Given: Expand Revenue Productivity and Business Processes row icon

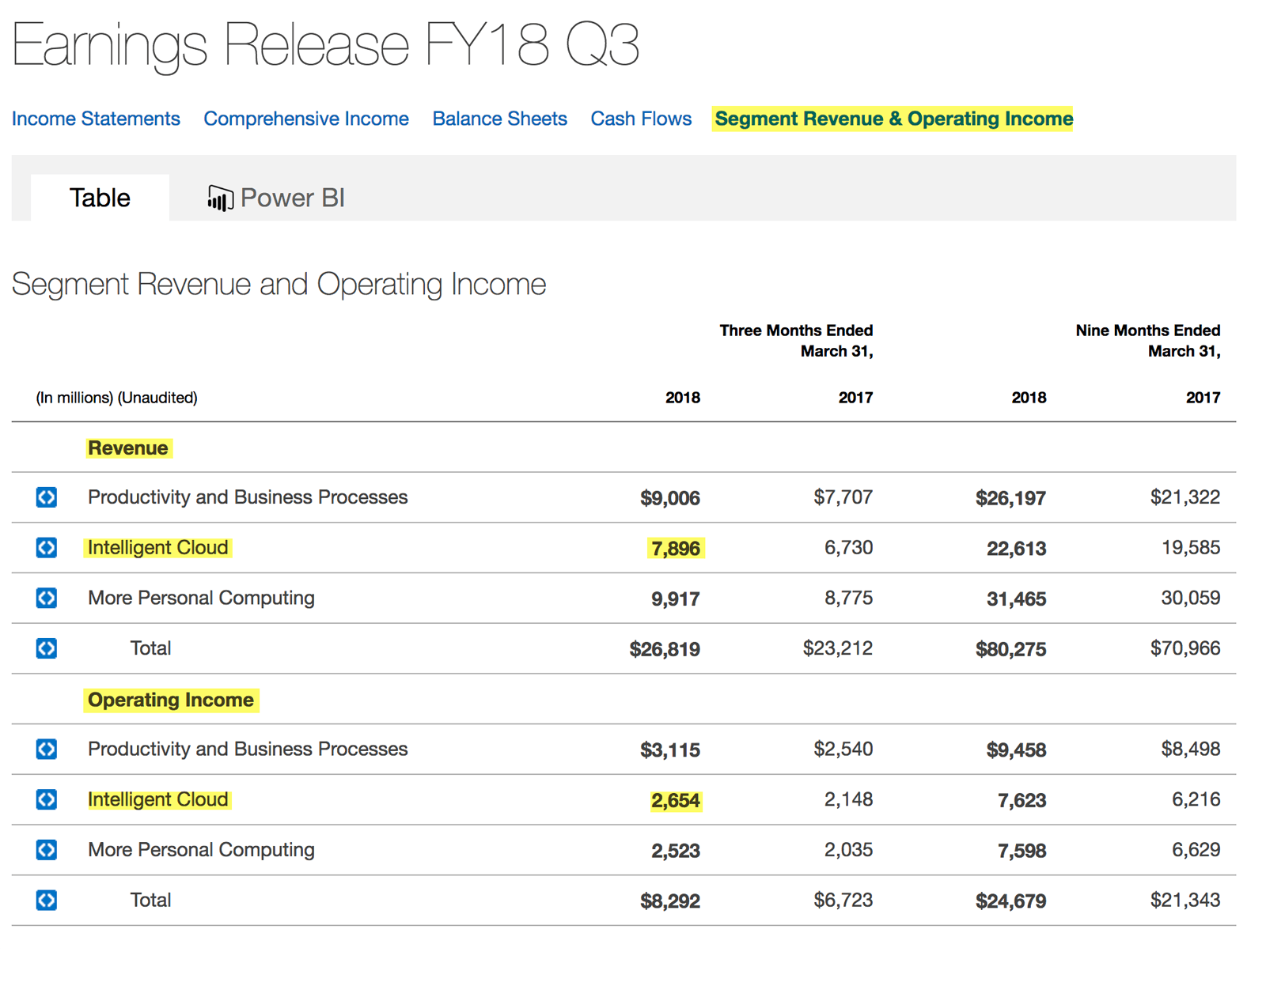Looking at the screenshot, I should tap(47, 497).
